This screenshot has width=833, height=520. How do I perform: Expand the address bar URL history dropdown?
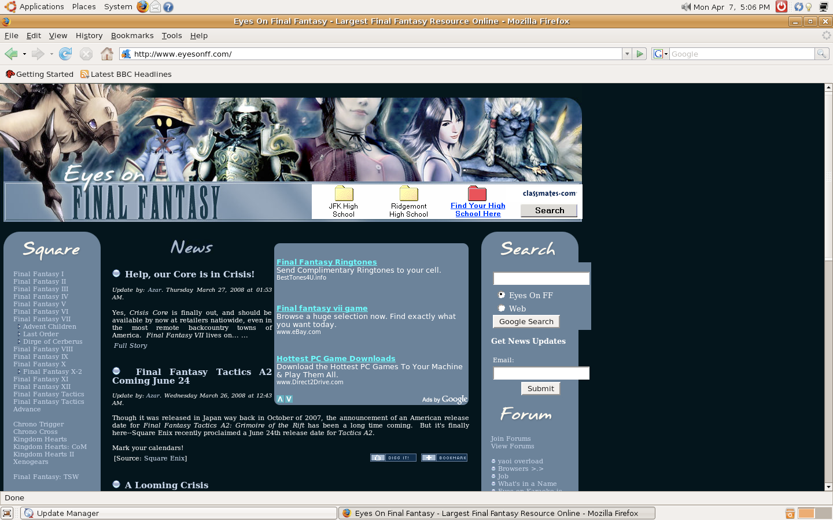point(626,54)
